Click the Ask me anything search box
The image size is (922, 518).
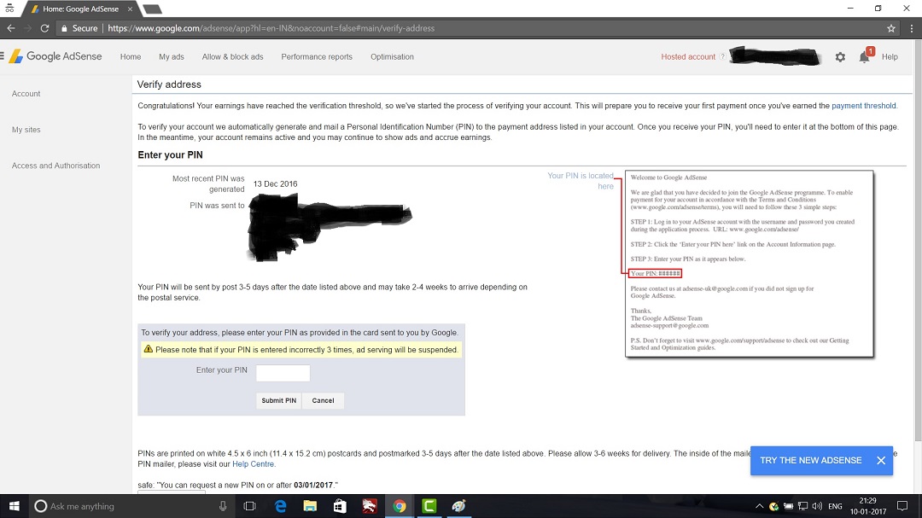click(x=130, y=506)
